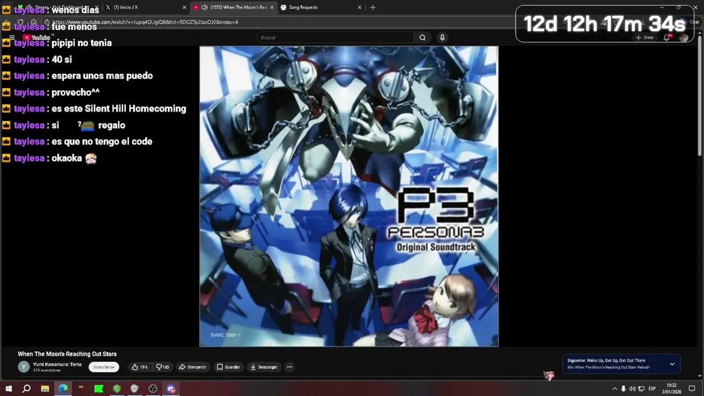Open Discord taskbar icon with 9+ badge
This screenshot has width=704, height=396.
[171, 389]
